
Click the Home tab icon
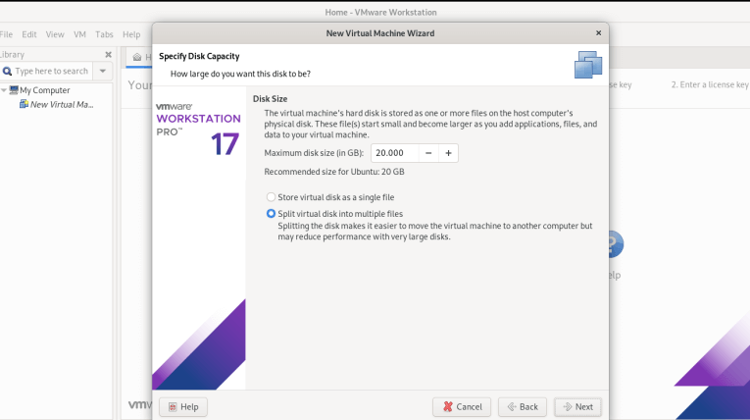click(x=137, y=57)
